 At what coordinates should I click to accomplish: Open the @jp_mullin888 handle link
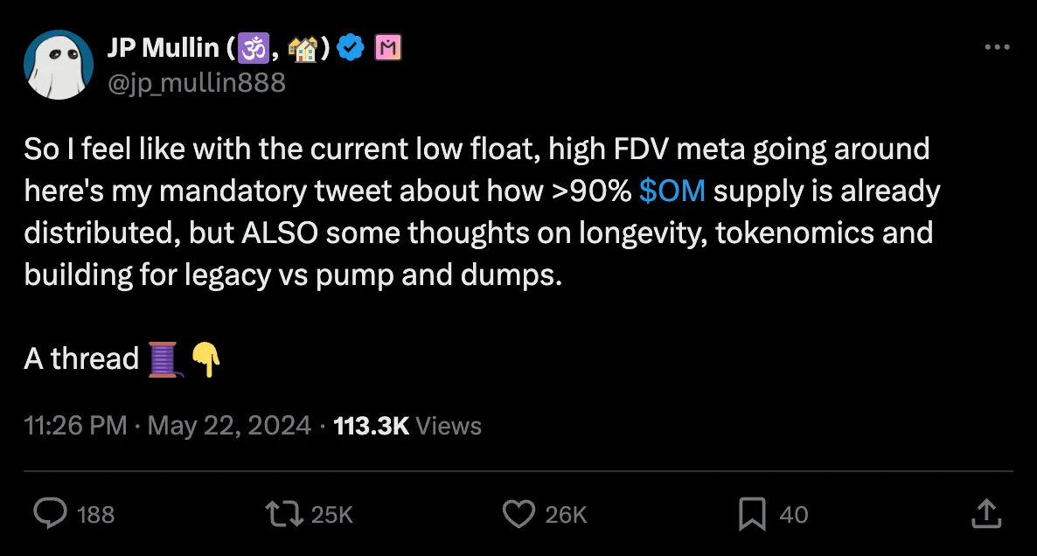196,83
